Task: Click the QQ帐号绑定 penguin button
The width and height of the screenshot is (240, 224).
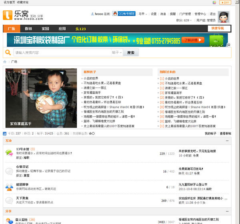Action: (124, 14)
